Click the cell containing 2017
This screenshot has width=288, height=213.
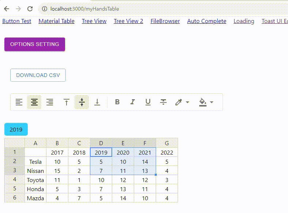pos(57,152)
